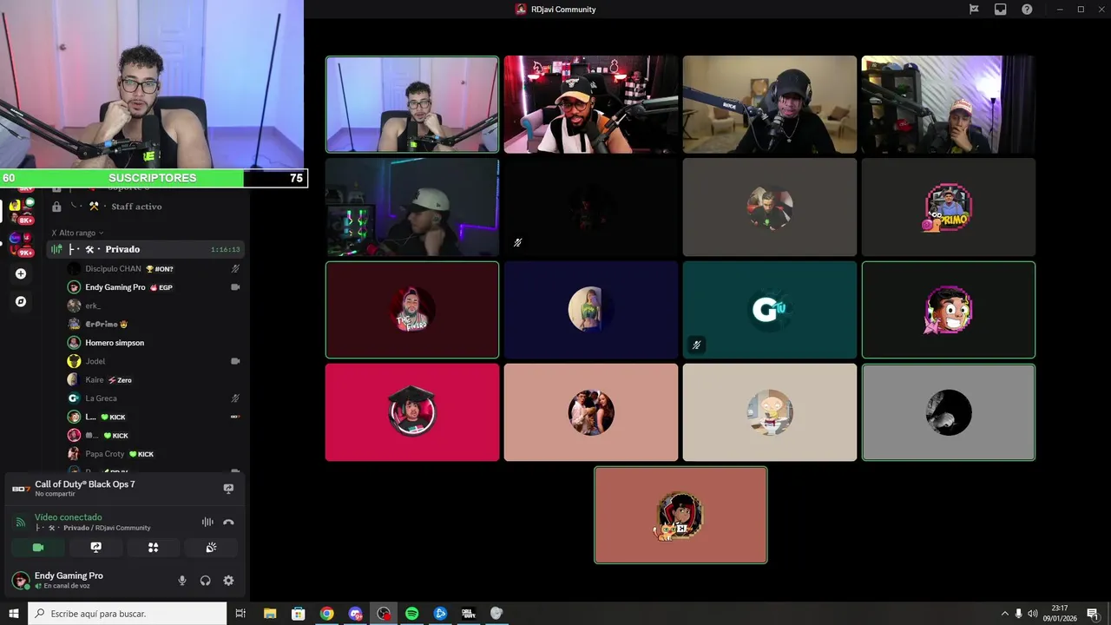Click muted mic icon beside La Greca
This screenshot has width=1111, height=625.
tap(235, 398)
